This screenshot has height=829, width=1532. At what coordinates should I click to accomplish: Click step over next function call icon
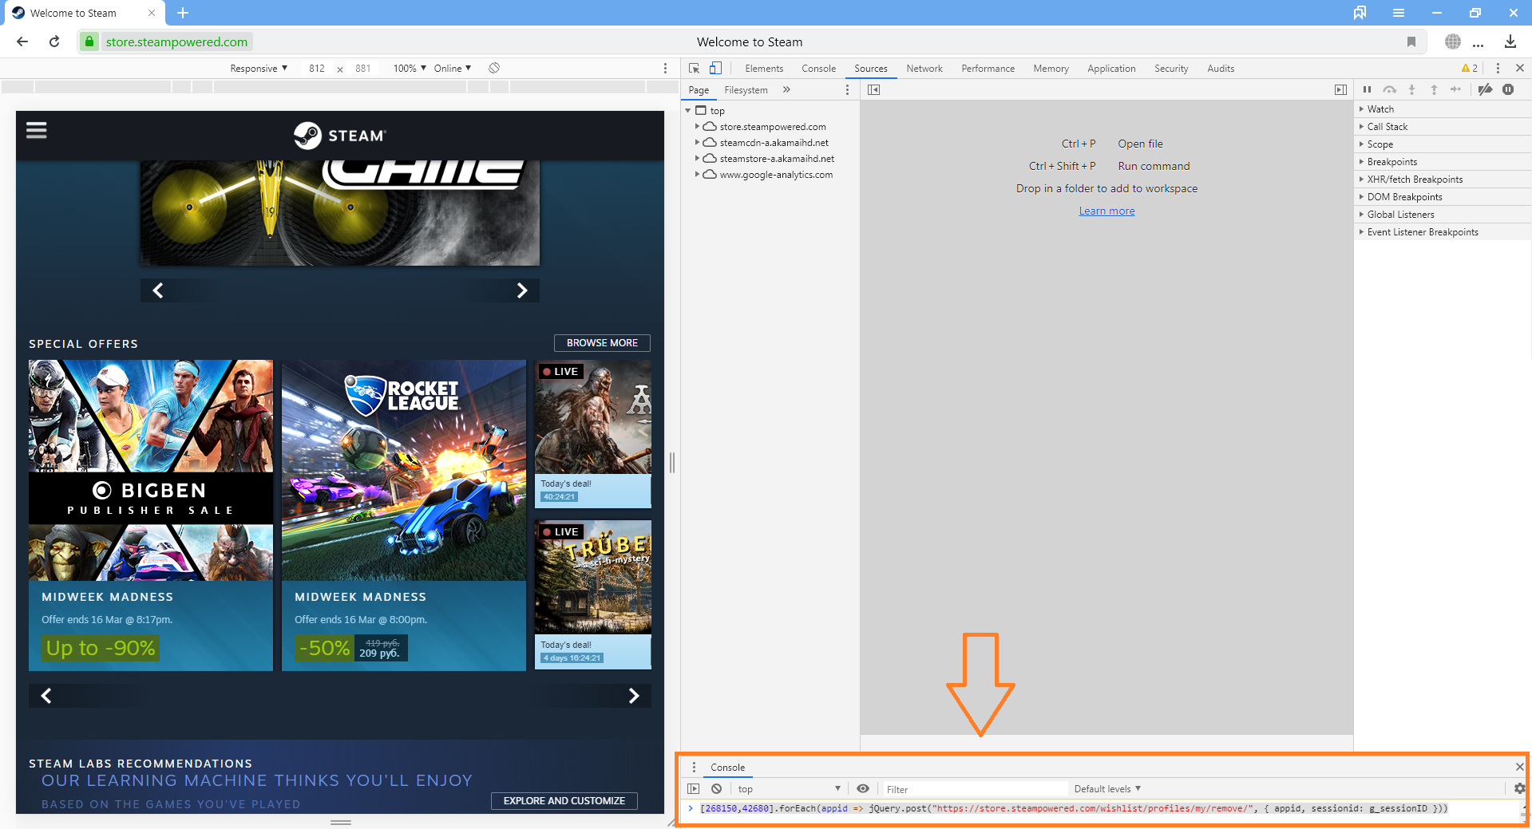1390,89
